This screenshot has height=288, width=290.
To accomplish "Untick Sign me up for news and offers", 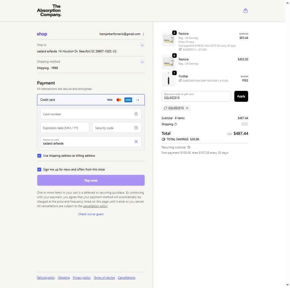I will (x=39, y=170).
